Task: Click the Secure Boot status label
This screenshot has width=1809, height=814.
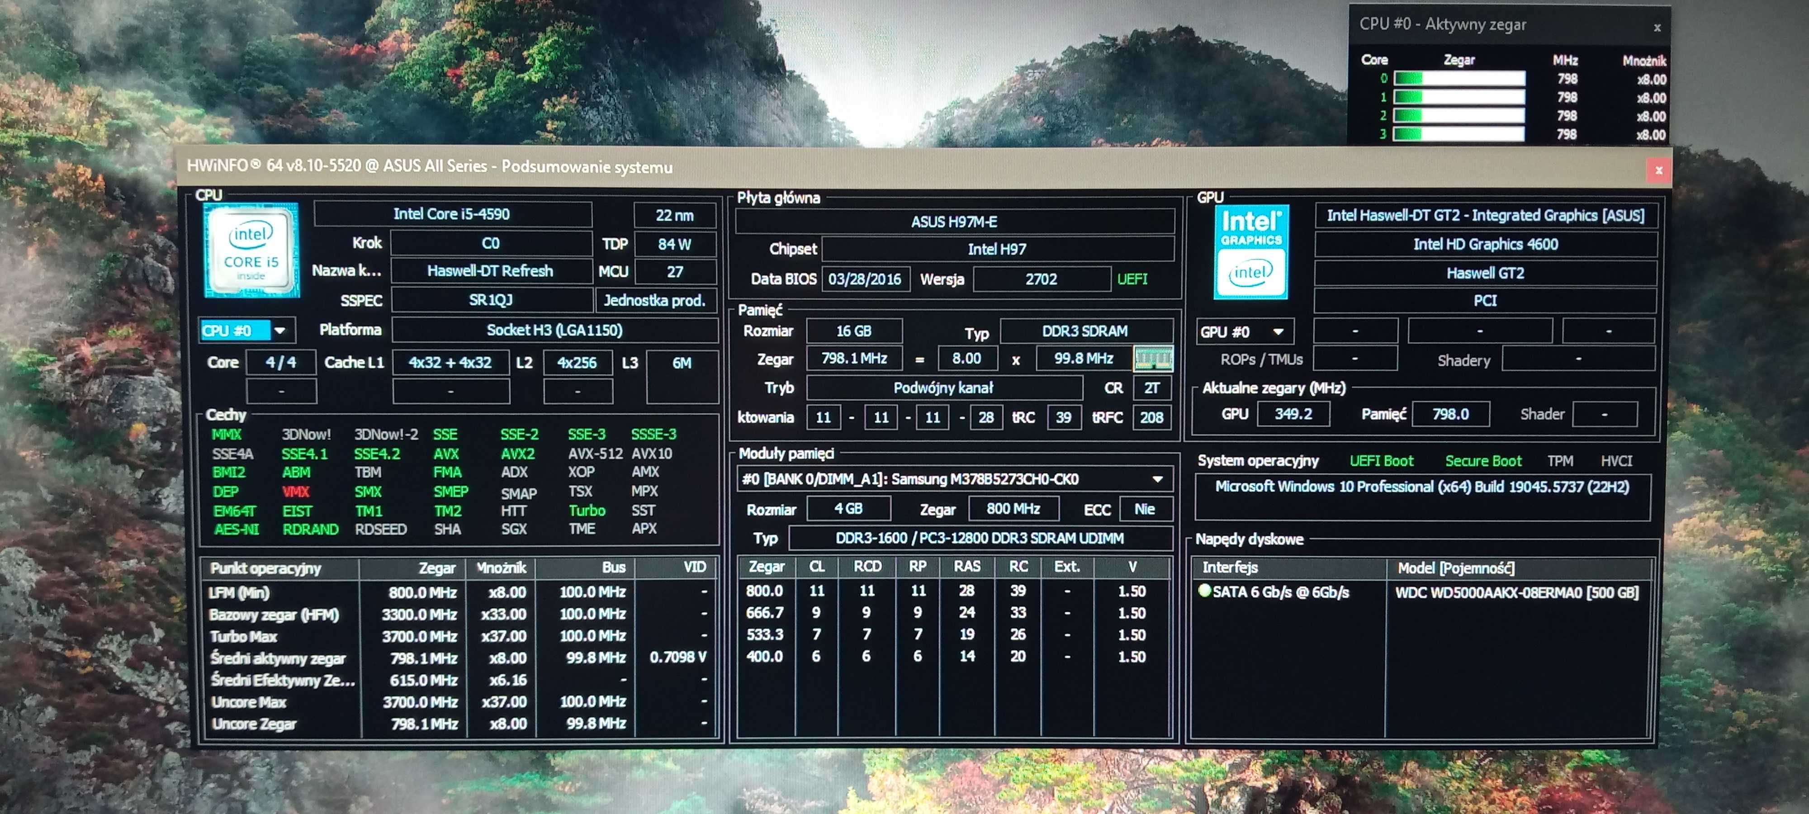Action: [1483, 461]
